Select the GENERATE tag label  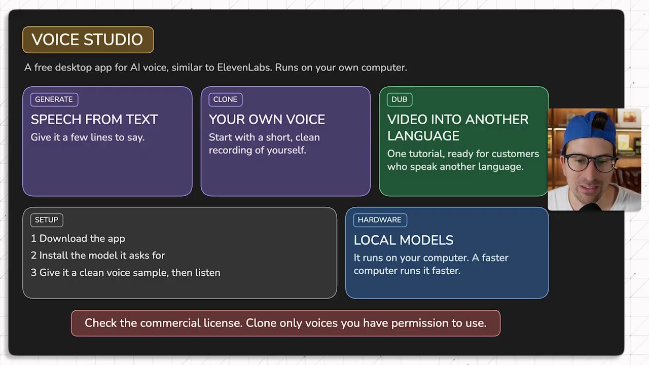click(54, 99)
